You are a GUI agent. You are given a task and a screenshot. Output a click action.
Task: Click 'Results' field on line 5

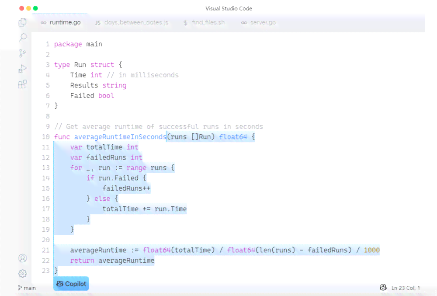[84, 85]
